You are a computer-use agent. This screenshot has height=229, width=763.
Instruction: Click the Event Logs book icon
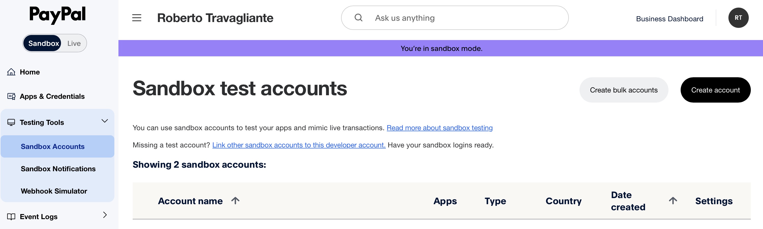click(11, 217)
